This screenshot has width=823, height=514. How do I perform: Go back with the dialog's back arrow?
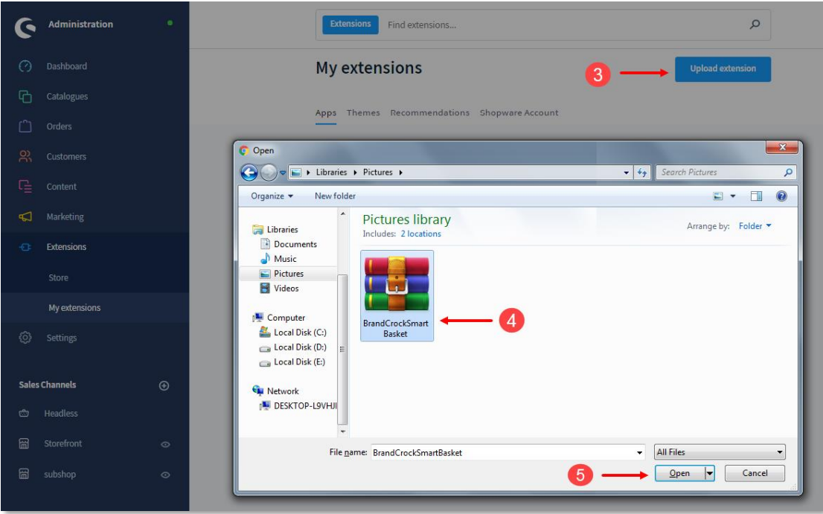(x=249, y=172)
